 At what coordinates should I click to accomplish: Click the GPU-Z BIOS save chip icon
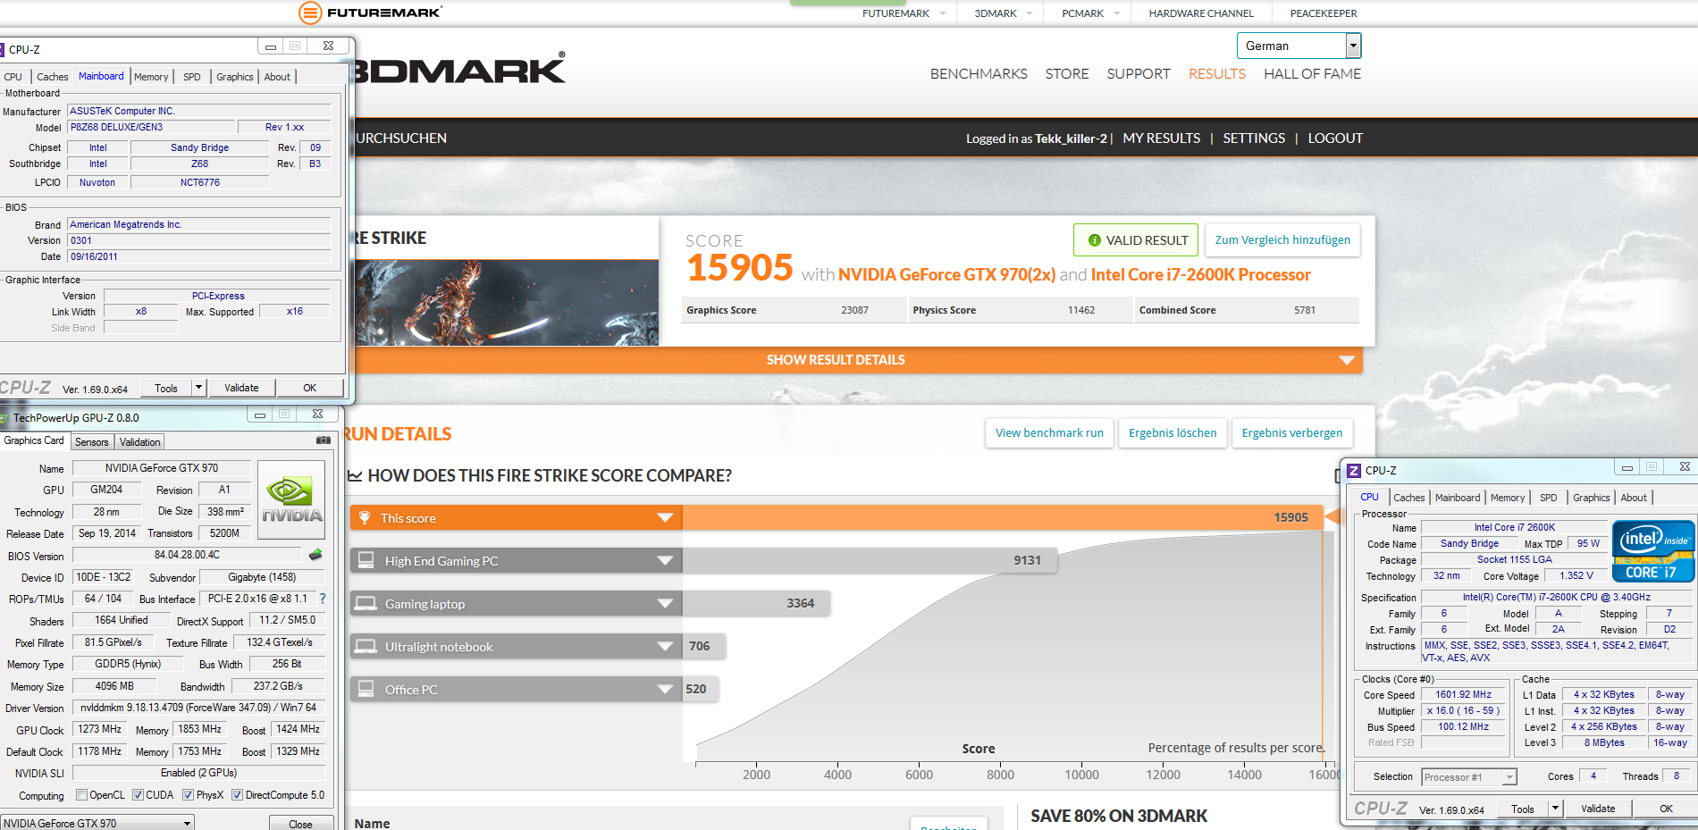click(315, 555)
